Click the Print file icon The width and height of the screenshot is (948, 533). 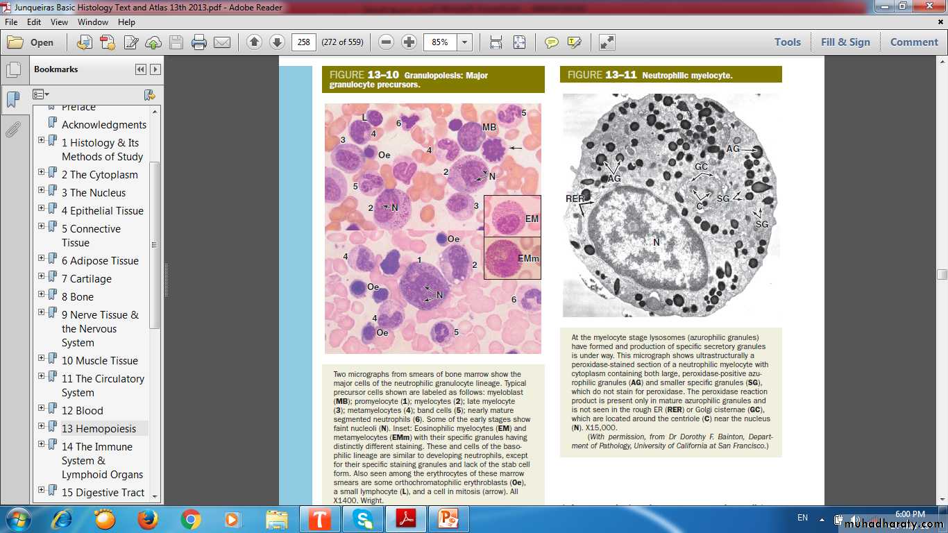click(x=199, y=42)
